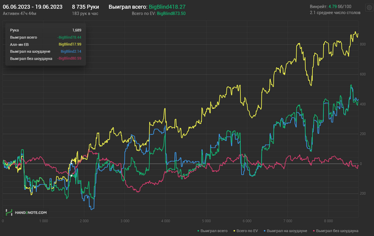Toggle the yellow "Всего по EV" legend series
The height and width of the screenshot is (236, 374).
[x=248, y=230]
